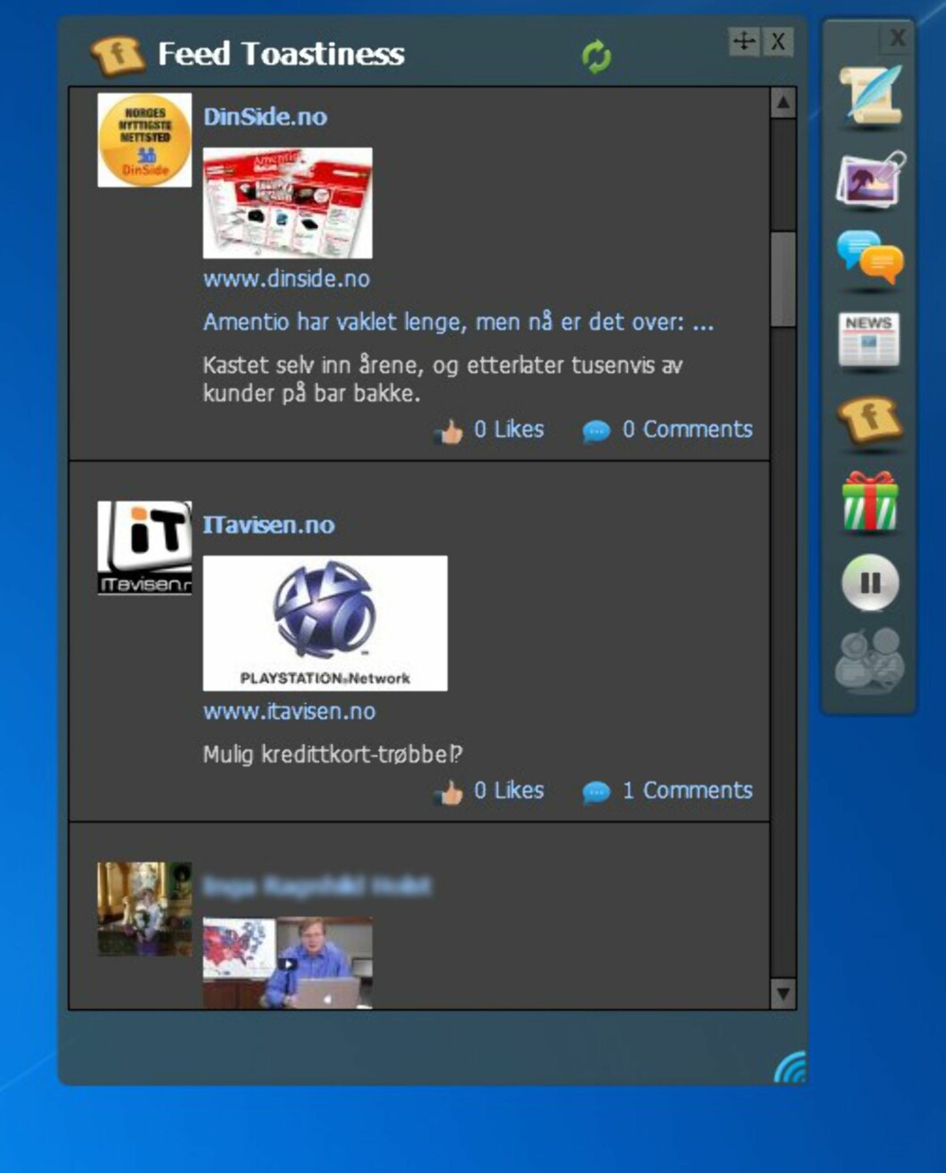Close the Feed Toastiness window
This screenshot has height=1173, width=946.
(778, 41)
